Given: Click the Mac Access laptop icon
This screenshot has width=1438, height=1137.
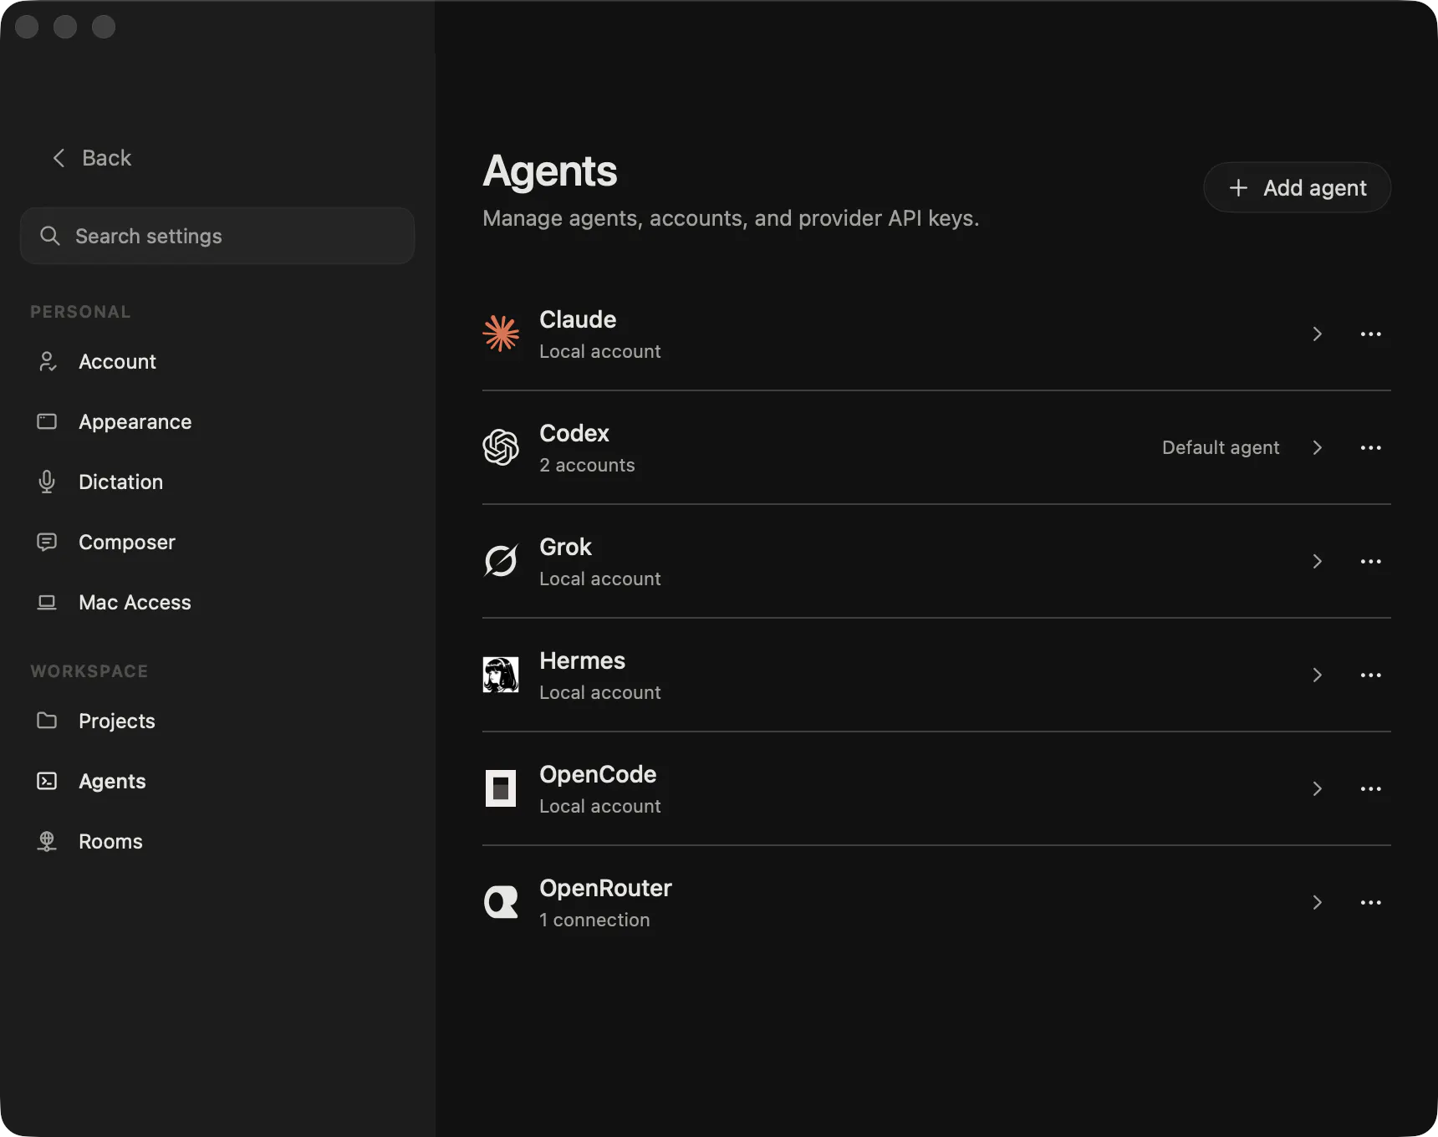Looking at the screenshot, I should [47, 602].
